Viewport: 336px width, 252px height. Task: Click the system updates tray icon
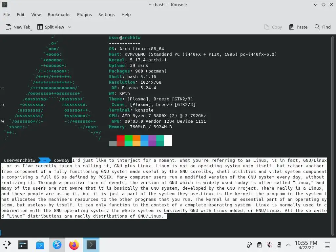(x=249, y=245)
